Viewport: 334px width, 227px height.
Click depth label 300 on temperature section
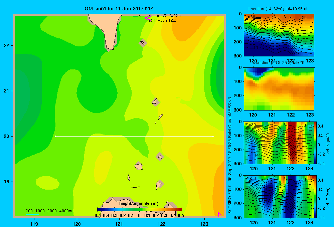click(238, 56)
